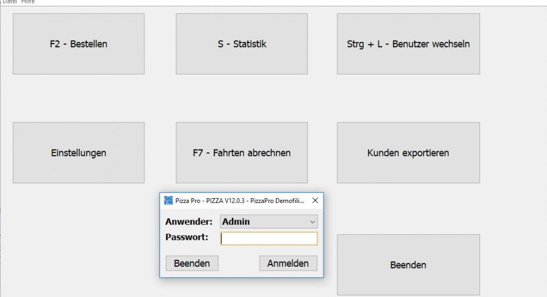Viewport: 547px width, 297px height.
Task: Click Kunden exportieren
Action: pos(408,153)
